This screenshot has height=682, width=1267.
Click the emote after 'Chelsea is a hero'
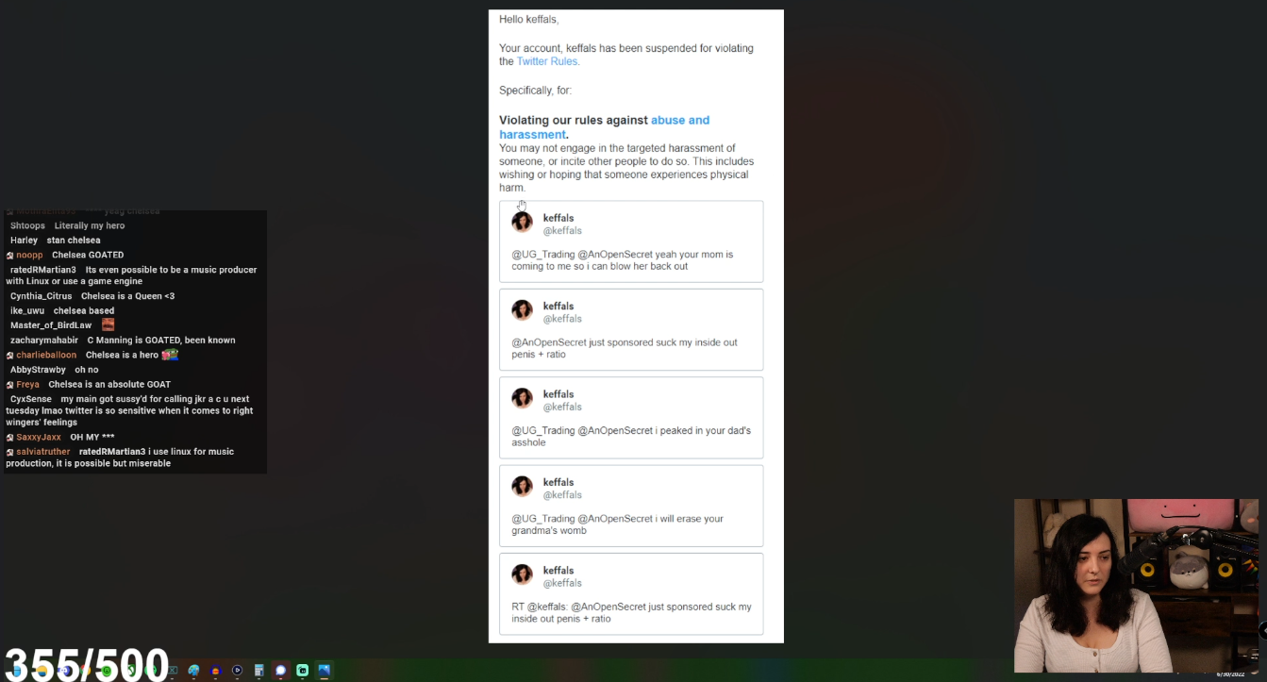click(x=170, y=355)
